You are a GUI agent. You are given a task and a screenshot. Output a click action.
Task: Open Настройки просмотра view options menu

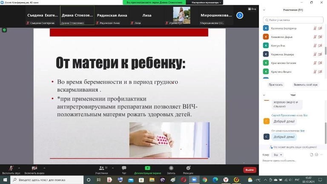tap(206, 2)
